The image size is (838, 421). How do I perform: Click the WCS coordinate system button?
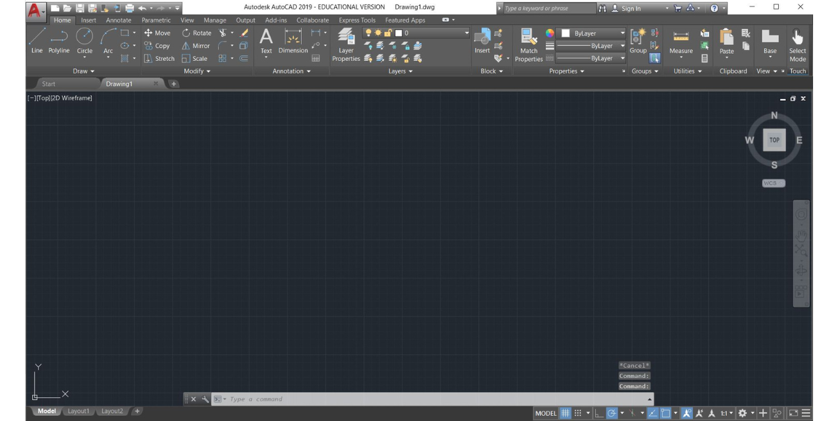[x=773, y=183]
